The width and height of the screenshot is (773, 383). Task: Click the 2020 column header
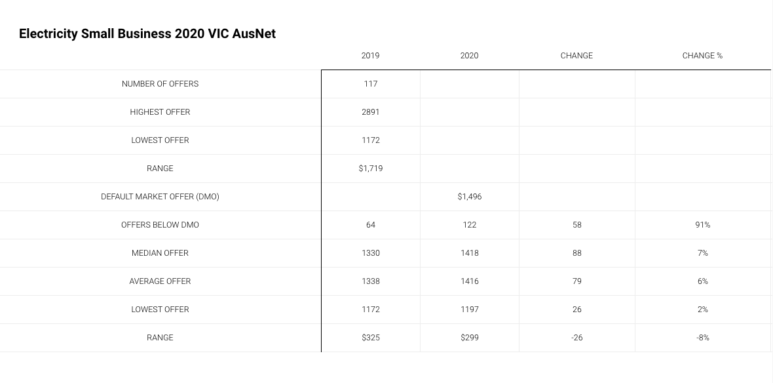click(469, 56)
